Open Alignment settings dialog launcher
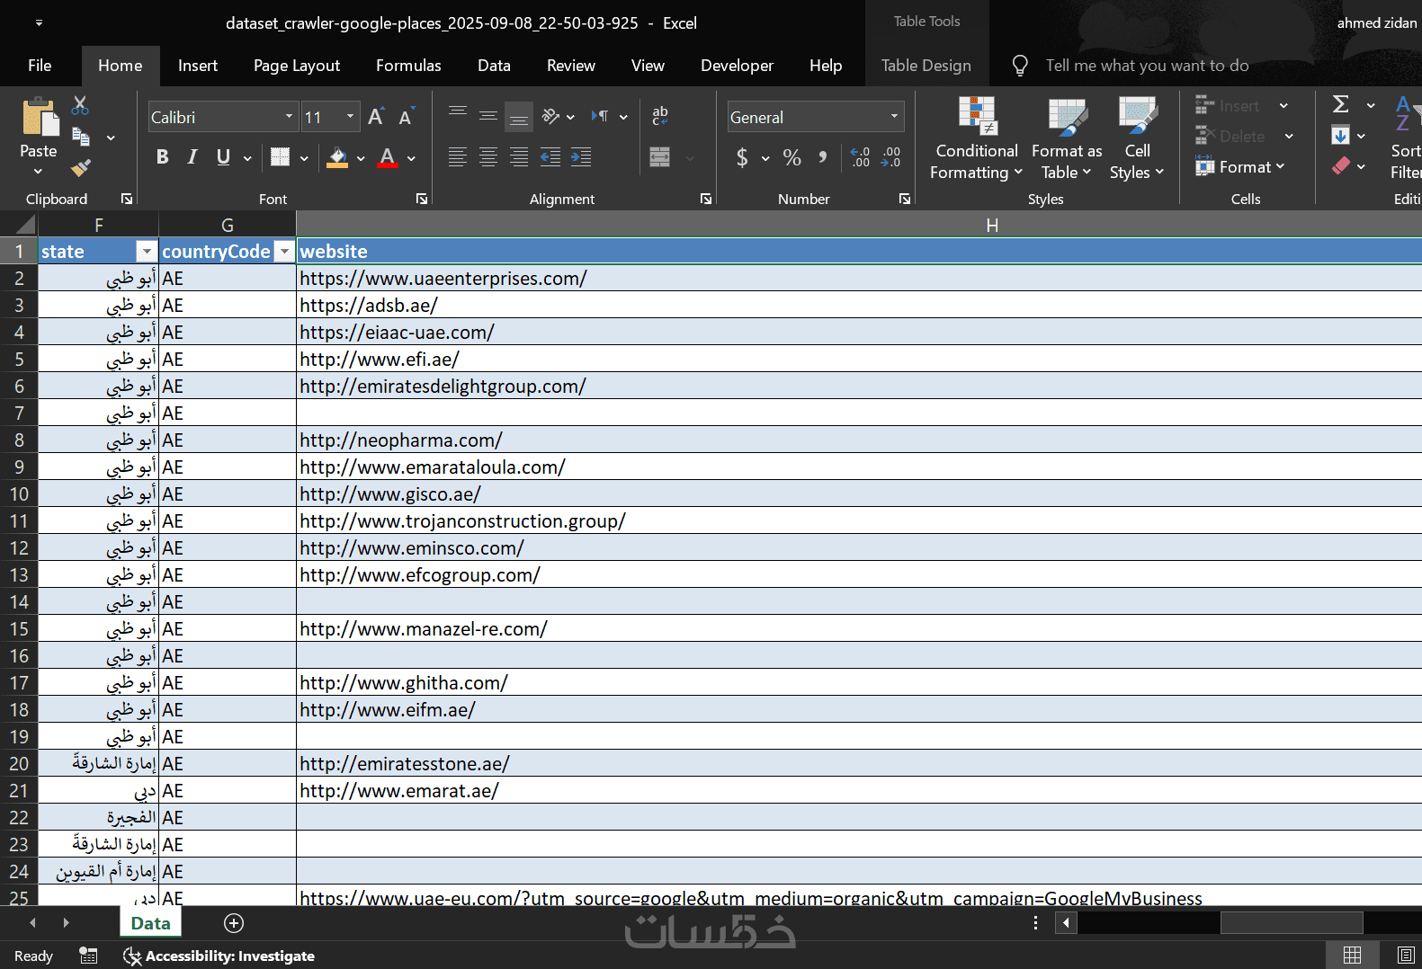Screen dimensions: 1422x969 click(706, 199)
